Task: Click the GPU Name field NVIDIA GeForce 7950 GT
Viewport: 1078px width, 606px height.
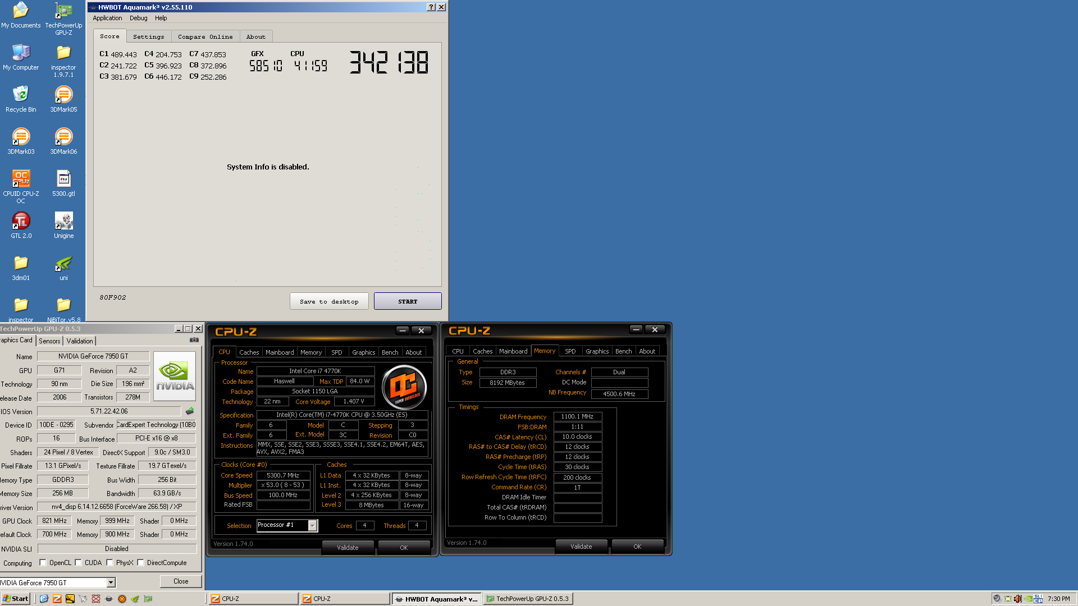Action: coord(93,356)
